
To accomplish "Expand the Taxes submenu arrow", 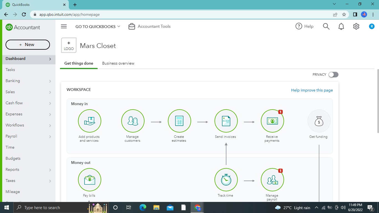I will pos(50,181).
